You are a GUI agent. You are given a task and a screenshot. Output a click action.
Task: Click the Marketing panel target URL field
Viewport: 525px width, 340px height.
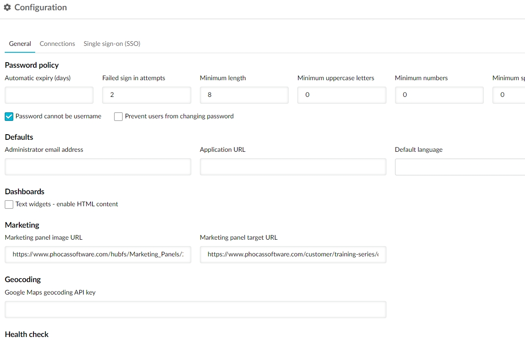click(x=293, y=254)
